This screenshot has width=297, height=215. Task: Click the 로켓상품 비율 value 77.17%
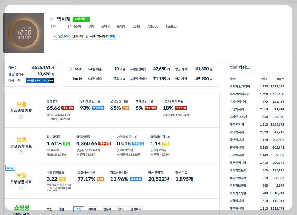pyautogui.click(x=87, y=179)
